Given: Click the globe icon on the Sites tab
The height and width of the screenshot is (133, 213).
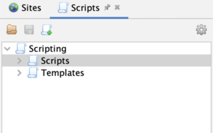Looking at the screenshot, I should (x=13, y=8).
